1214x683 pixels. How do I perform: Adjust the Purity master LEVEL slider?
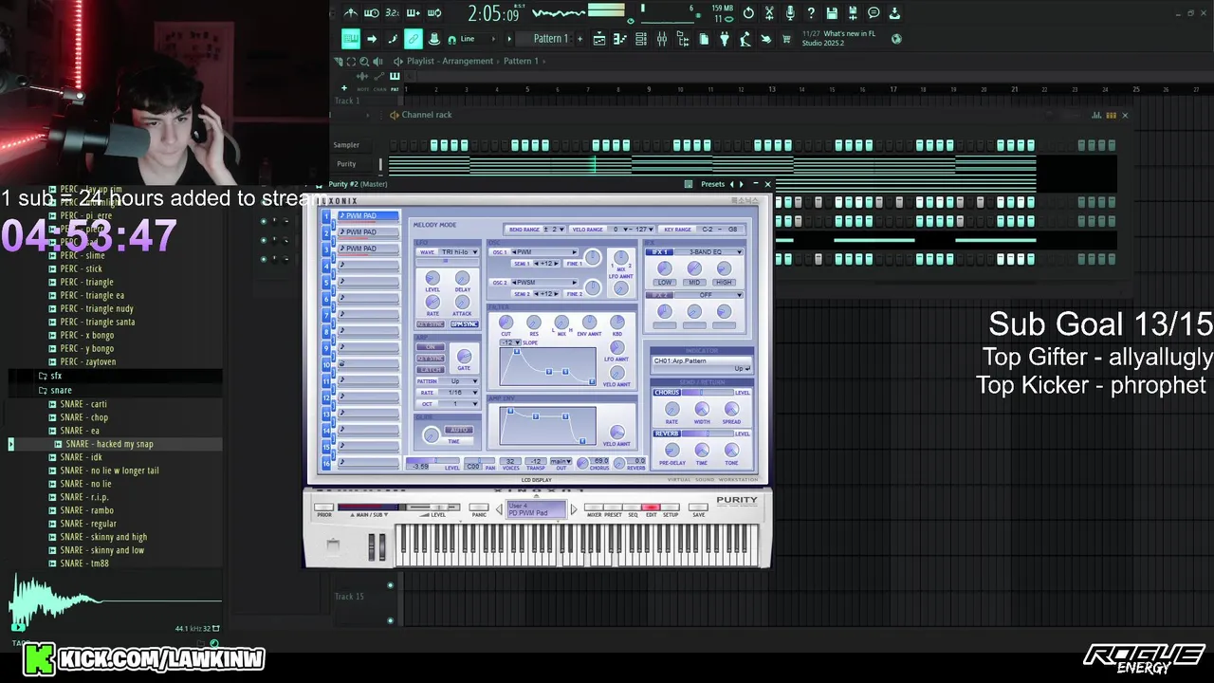coord(433,508)
